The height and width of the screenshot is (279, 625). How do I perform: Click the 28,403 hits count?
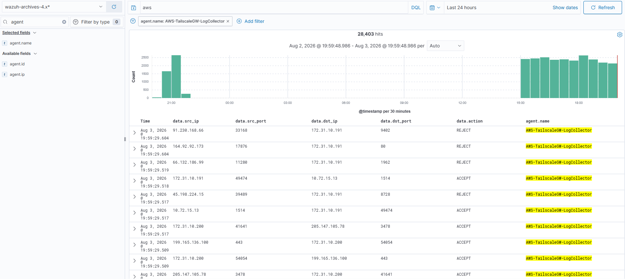pyautogui.click(x=370, y=34)
